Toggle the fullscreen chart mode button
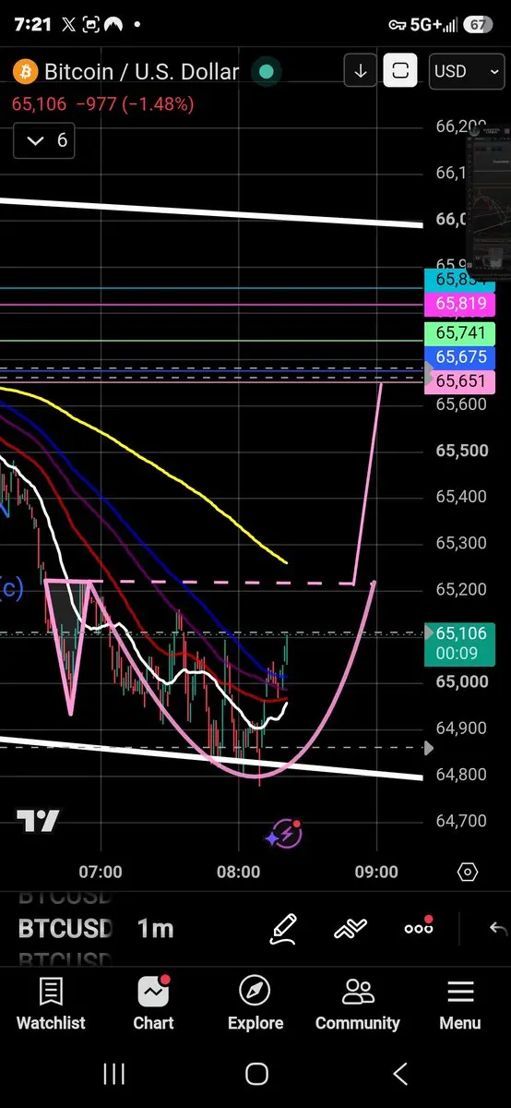The image size is (511, 1108). (x=400, y=71)
